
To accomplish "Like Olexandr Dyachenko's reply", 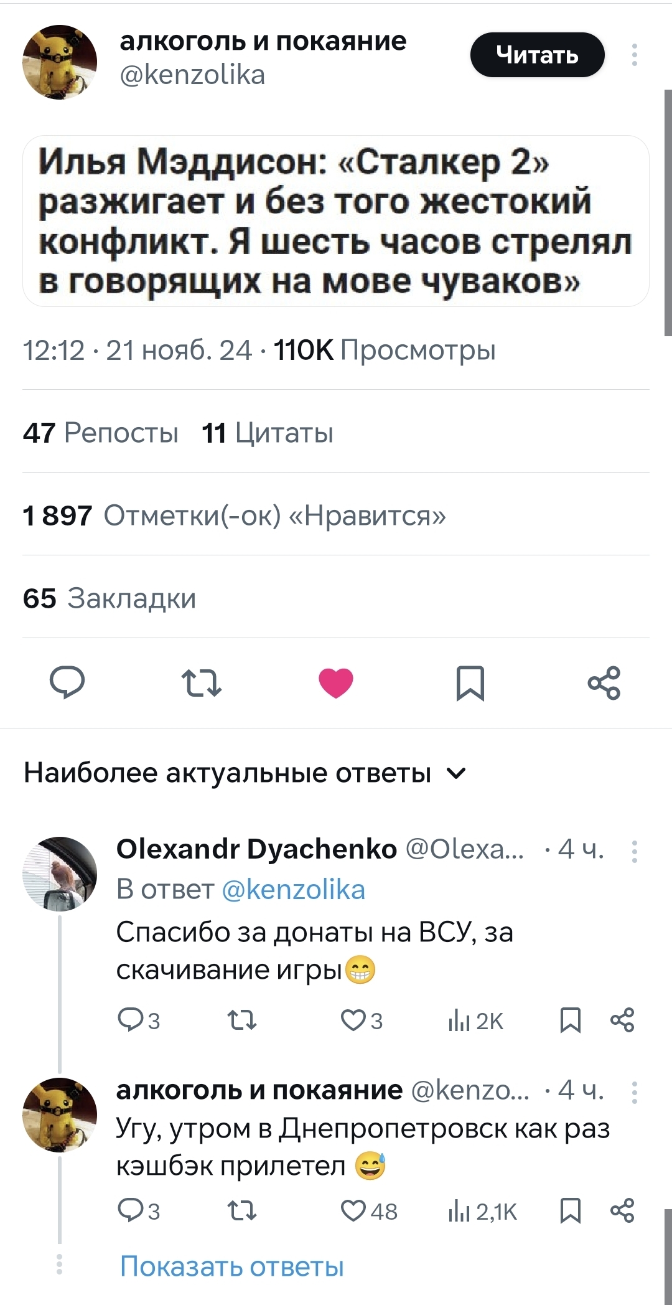I will (353, 1020).
